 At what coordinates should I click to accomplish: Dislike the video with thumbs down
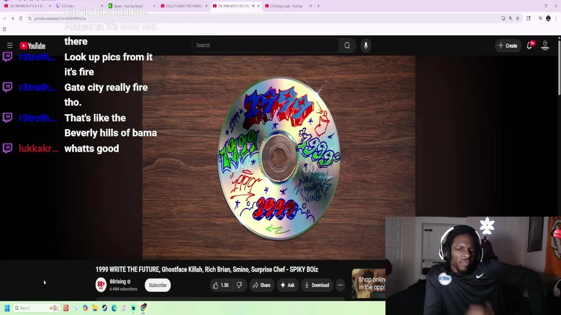(239, 285)
